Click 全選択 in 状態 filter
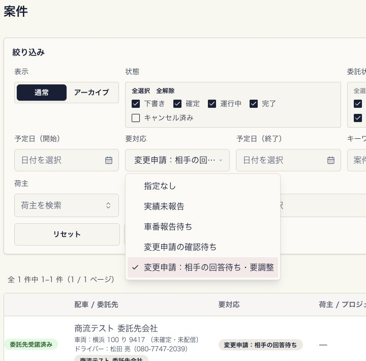Image resolution: width=366 pixels, height=361 pixels. click(141, 91)
